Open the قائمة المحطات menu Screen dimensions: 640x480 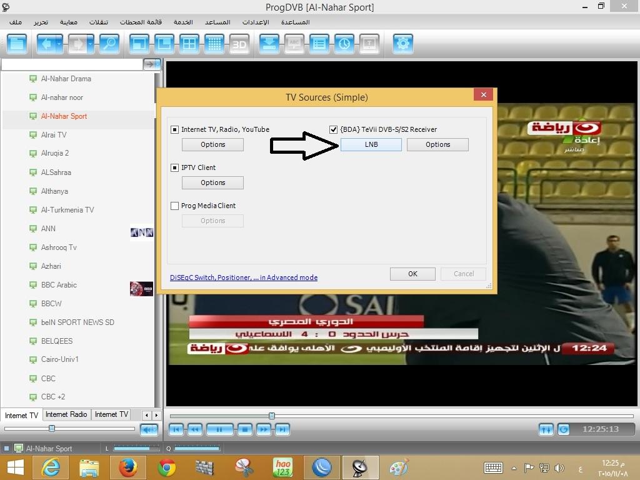click(x=141, y=22)
